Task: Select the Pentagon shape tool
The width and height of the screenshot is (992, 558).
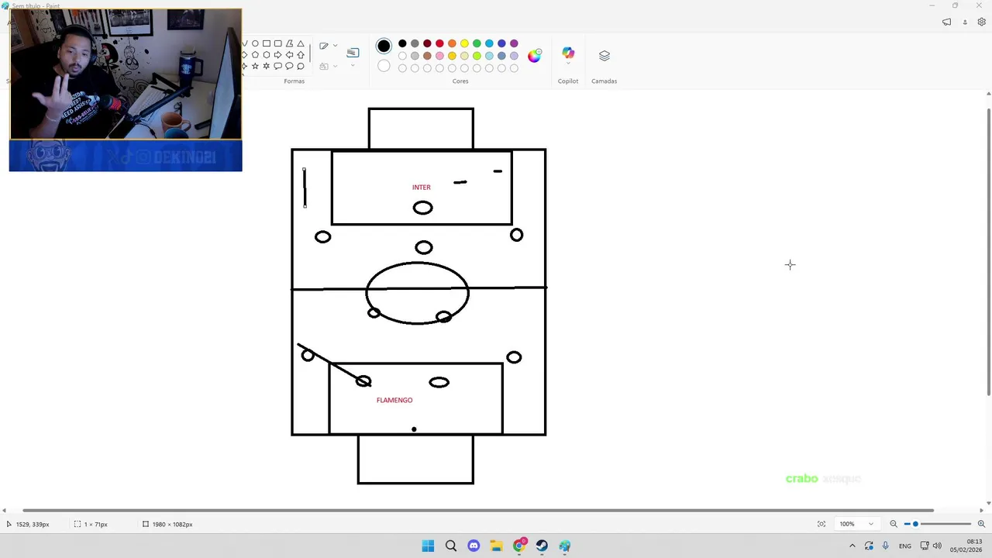Action: coord(255,55)
